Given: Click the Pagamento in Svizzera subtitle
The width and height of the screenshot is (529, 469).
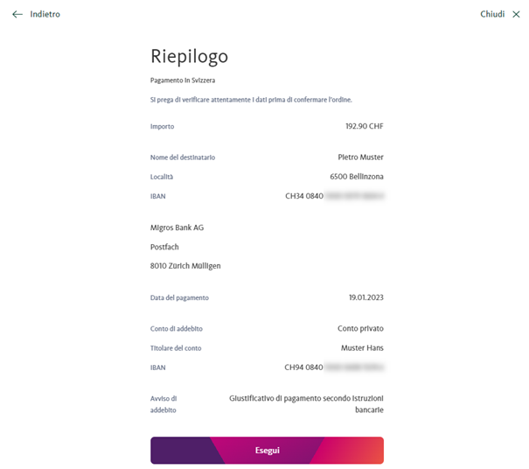Looking at the screenshot, I should coord(183,80).
